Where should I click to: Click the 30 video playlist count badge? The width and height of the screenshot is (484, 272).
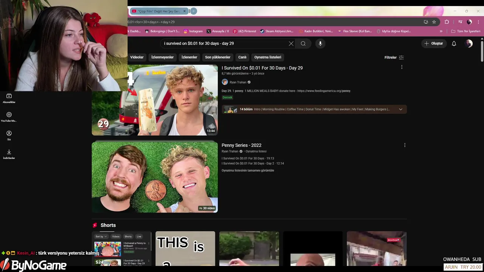(207, 208)
